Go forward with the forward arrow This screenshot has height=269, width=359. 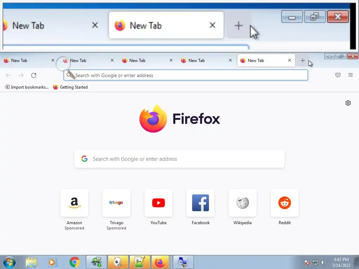point(21,75)
